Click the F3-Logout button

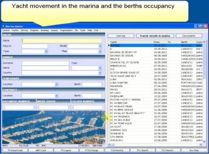click(x=66, y=150)
